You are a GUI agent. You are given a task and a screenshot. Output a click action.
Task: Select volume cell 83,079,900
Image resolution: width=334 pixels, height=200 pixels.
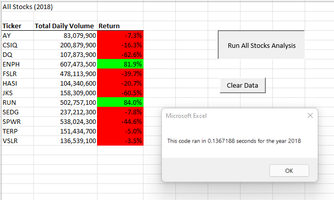[x=65, y=35]
